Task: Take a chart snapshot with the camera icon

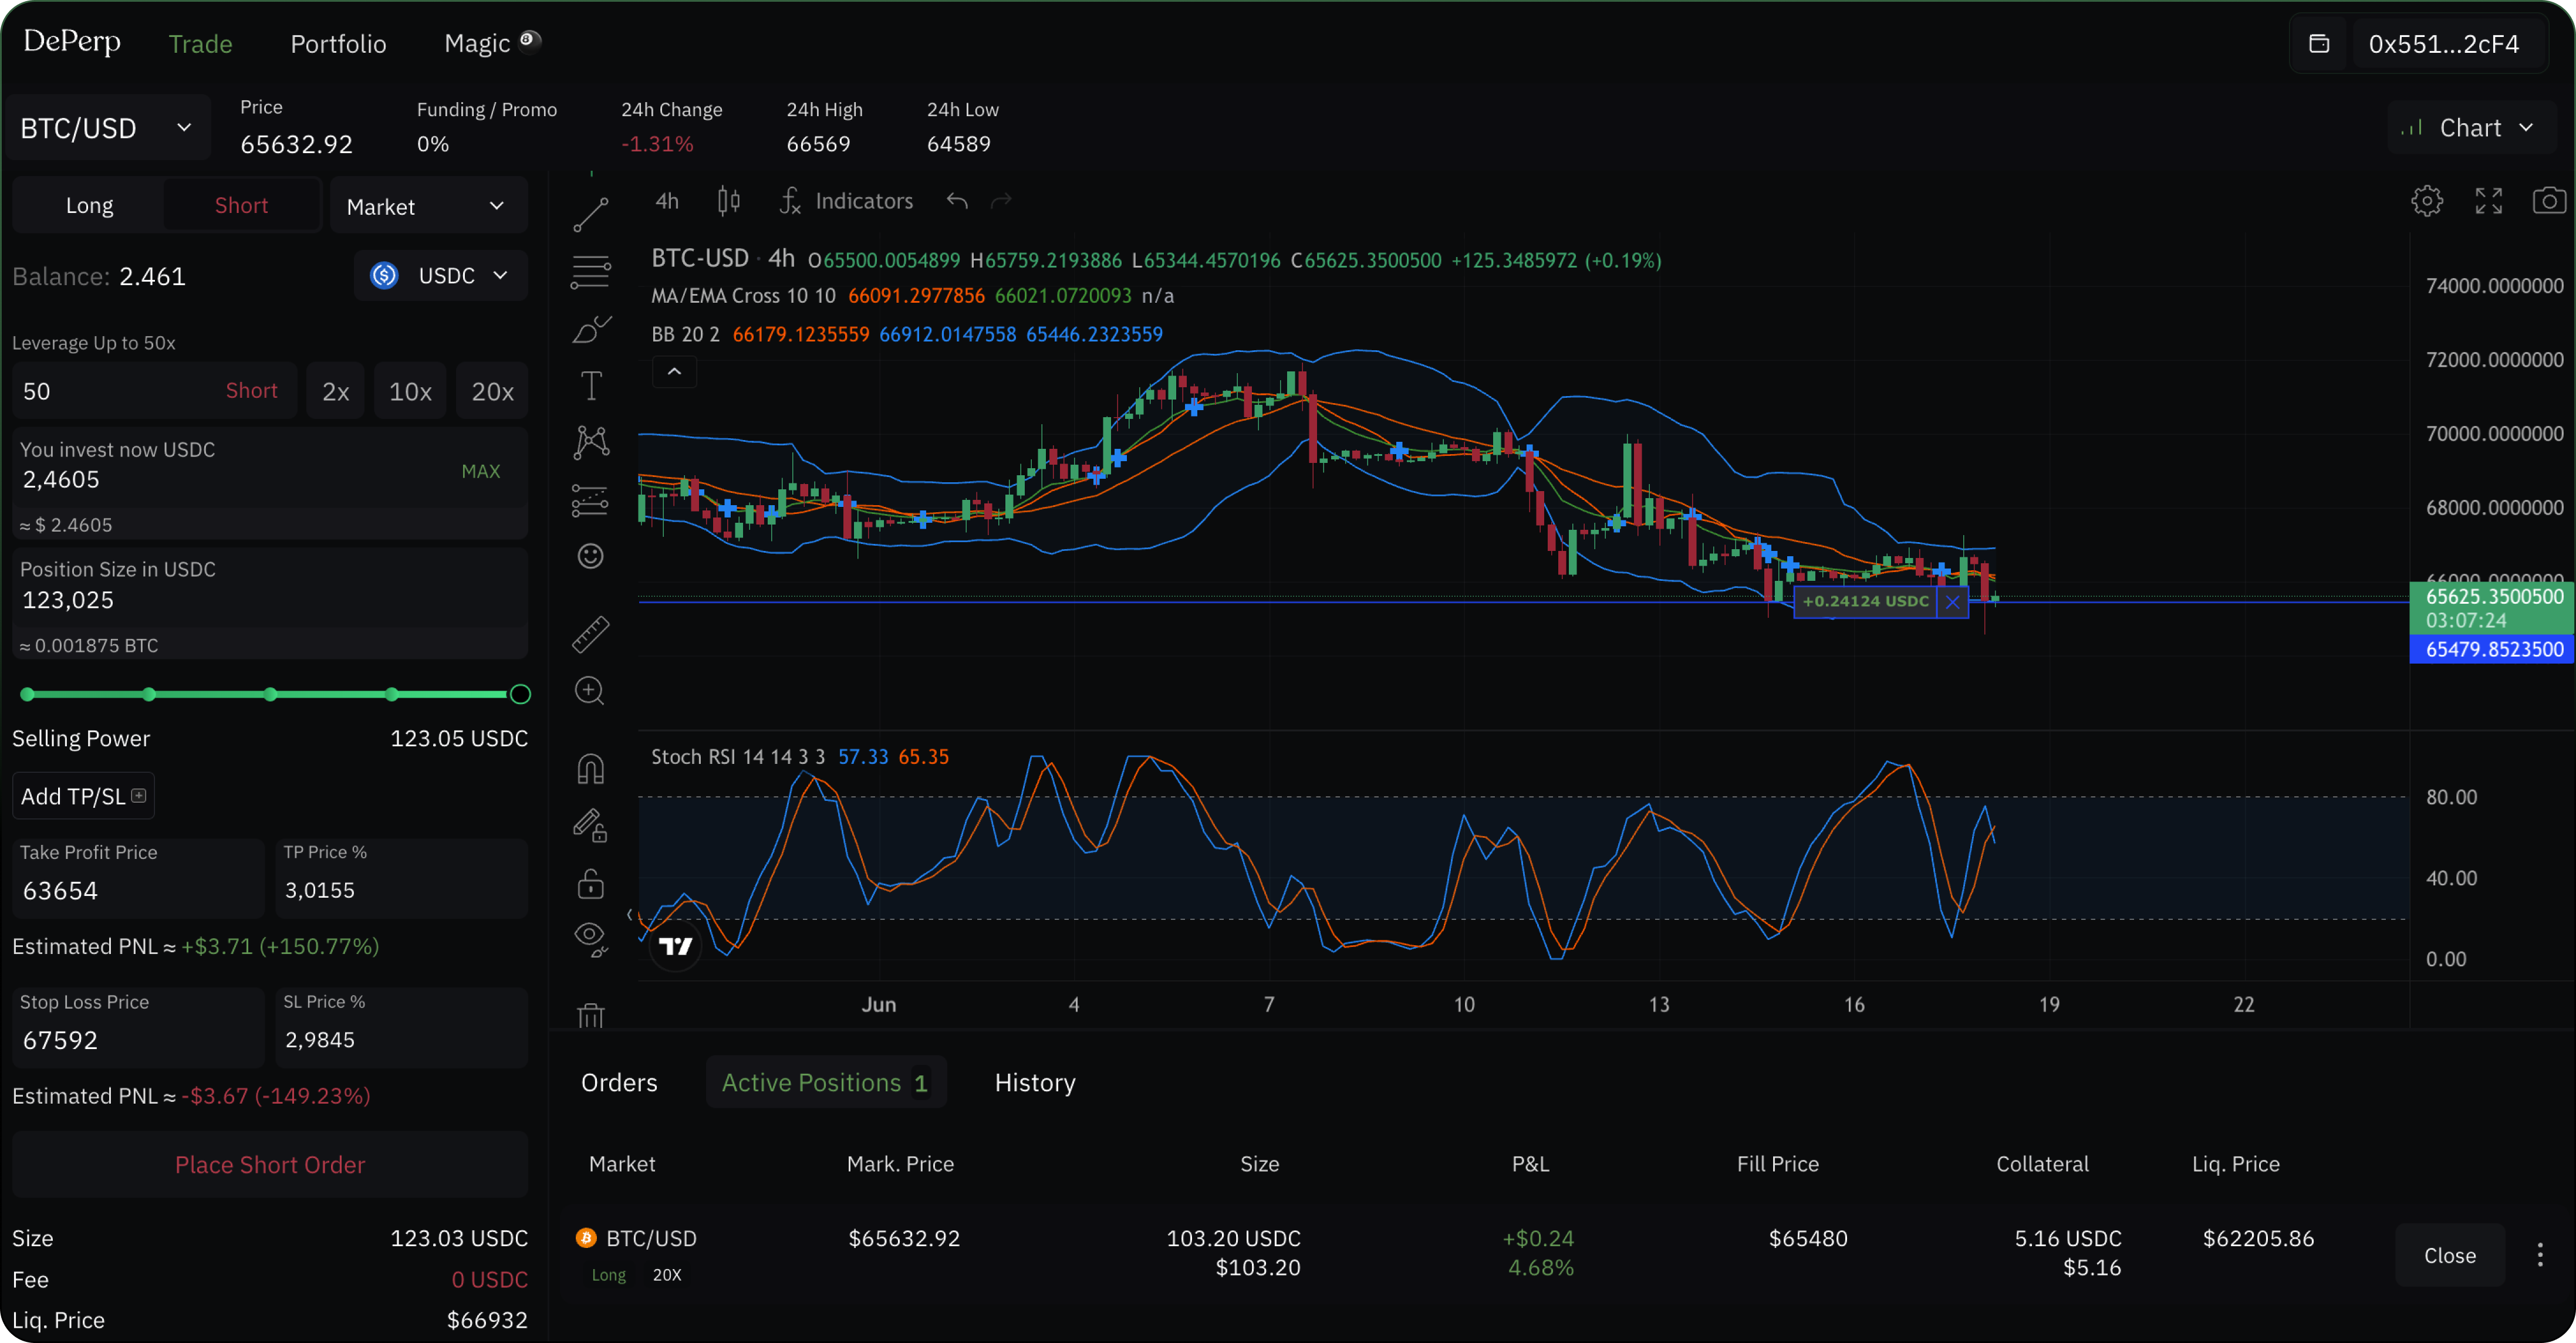Action: point(2549,200)
